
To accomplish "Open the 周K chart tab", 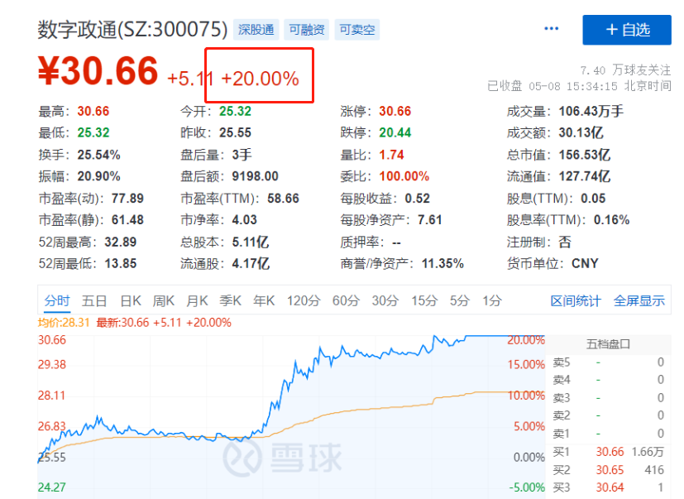I will [x=164, y=300].
